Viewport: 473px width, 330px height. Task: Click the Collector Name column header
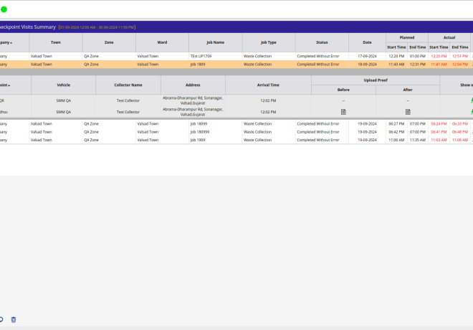128,85
